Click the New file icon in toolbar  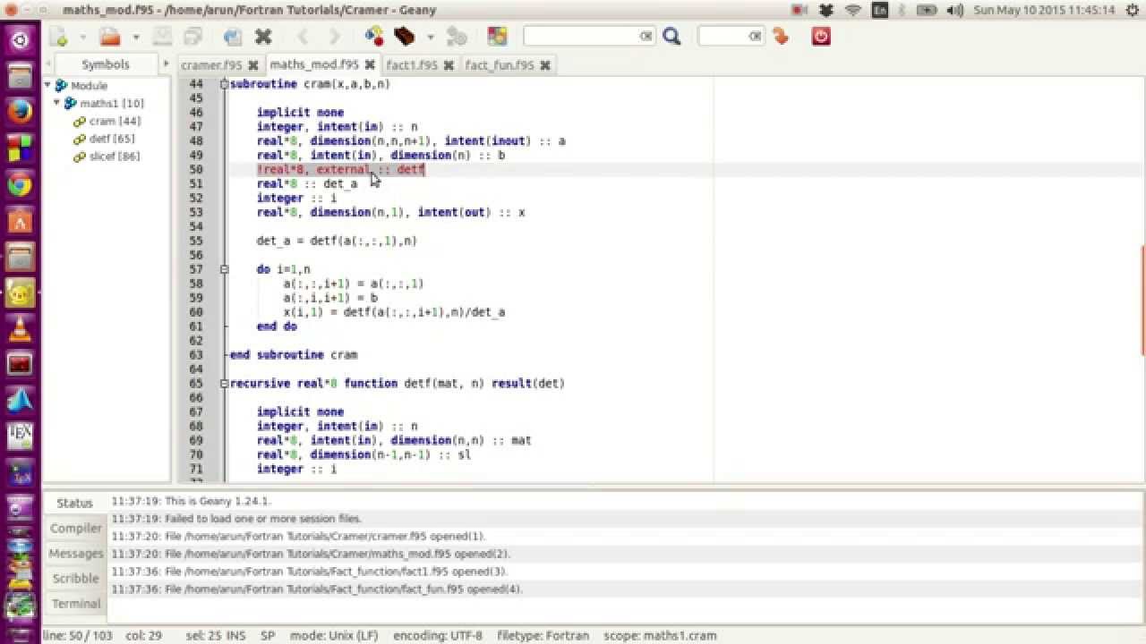(59, 37)
